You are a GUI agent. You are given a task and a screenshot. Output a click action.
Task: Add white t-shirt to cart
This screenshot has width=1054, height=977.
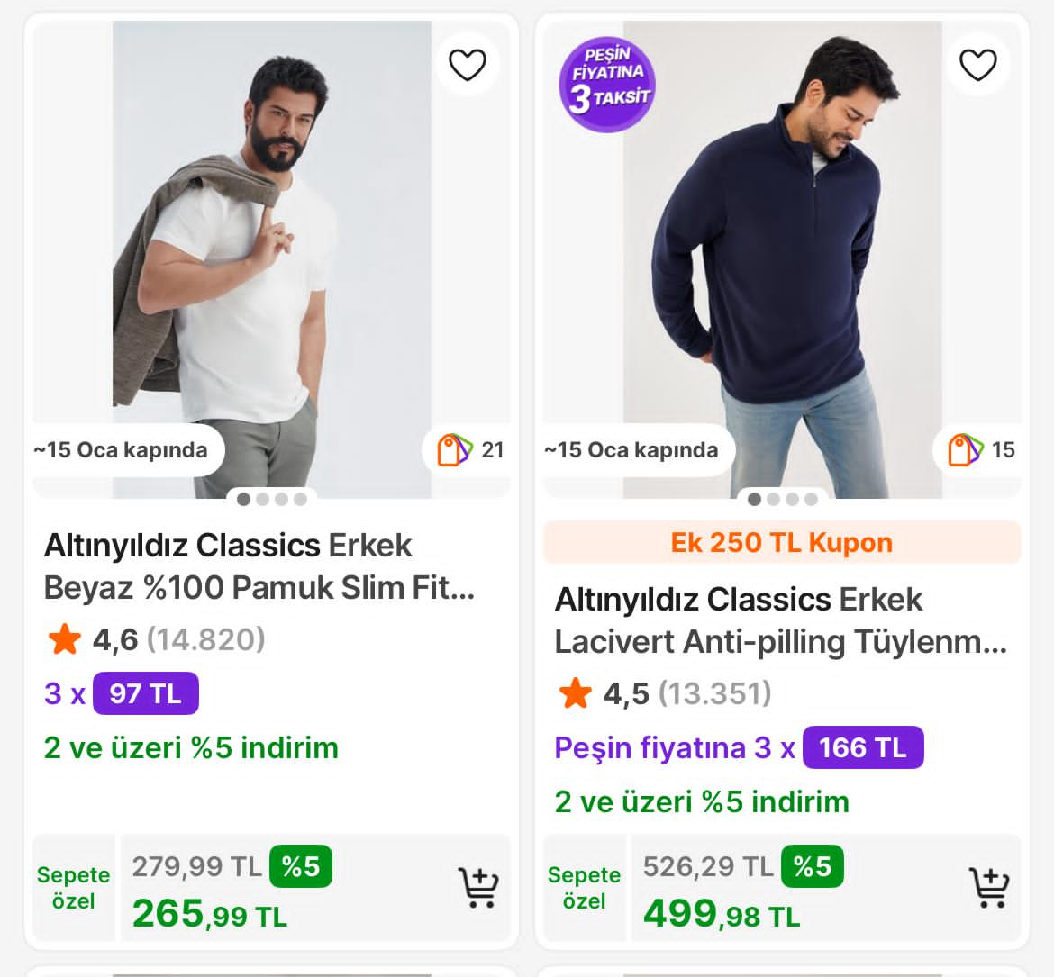coord(477,888)
